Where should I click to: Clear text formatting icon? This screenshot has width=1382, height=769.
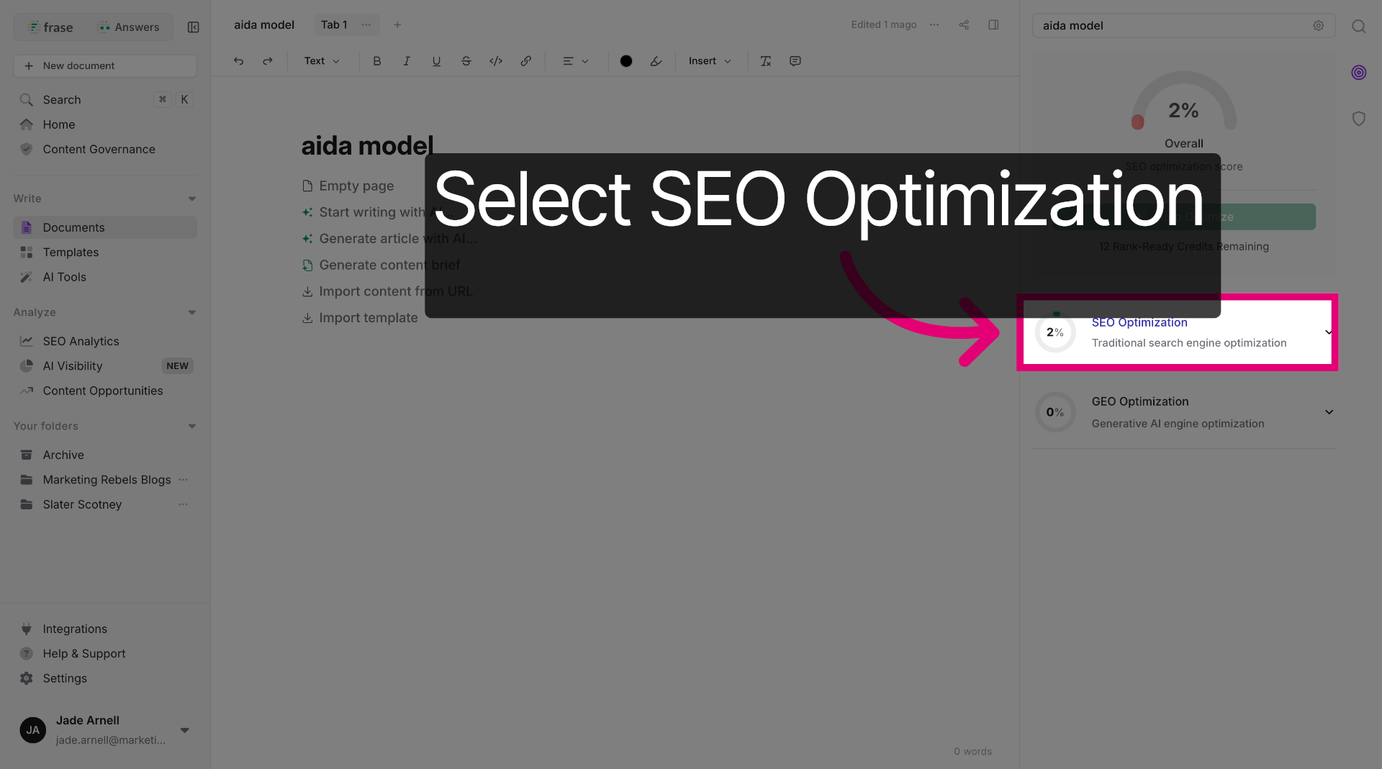pos(766,61)
